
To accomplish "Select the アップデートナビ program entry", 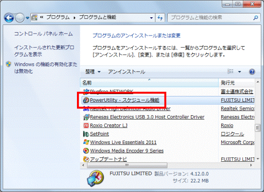I will click(108, 159).
